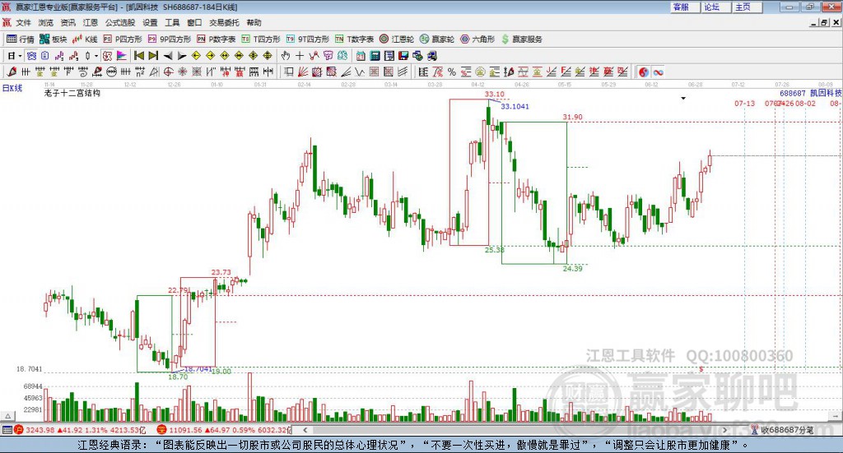This screenshot has width=843, height=453.
Task: Open the 浏览 menu
Action: (x=46, y=22)
